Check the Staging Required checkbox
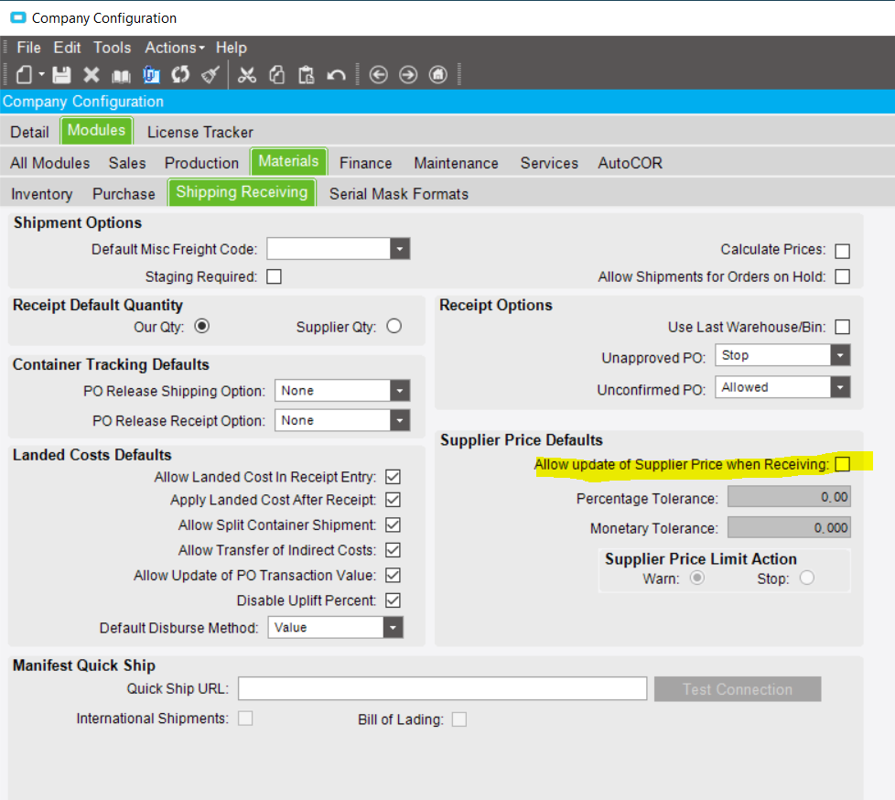The image size is (895, 800). 274,276
